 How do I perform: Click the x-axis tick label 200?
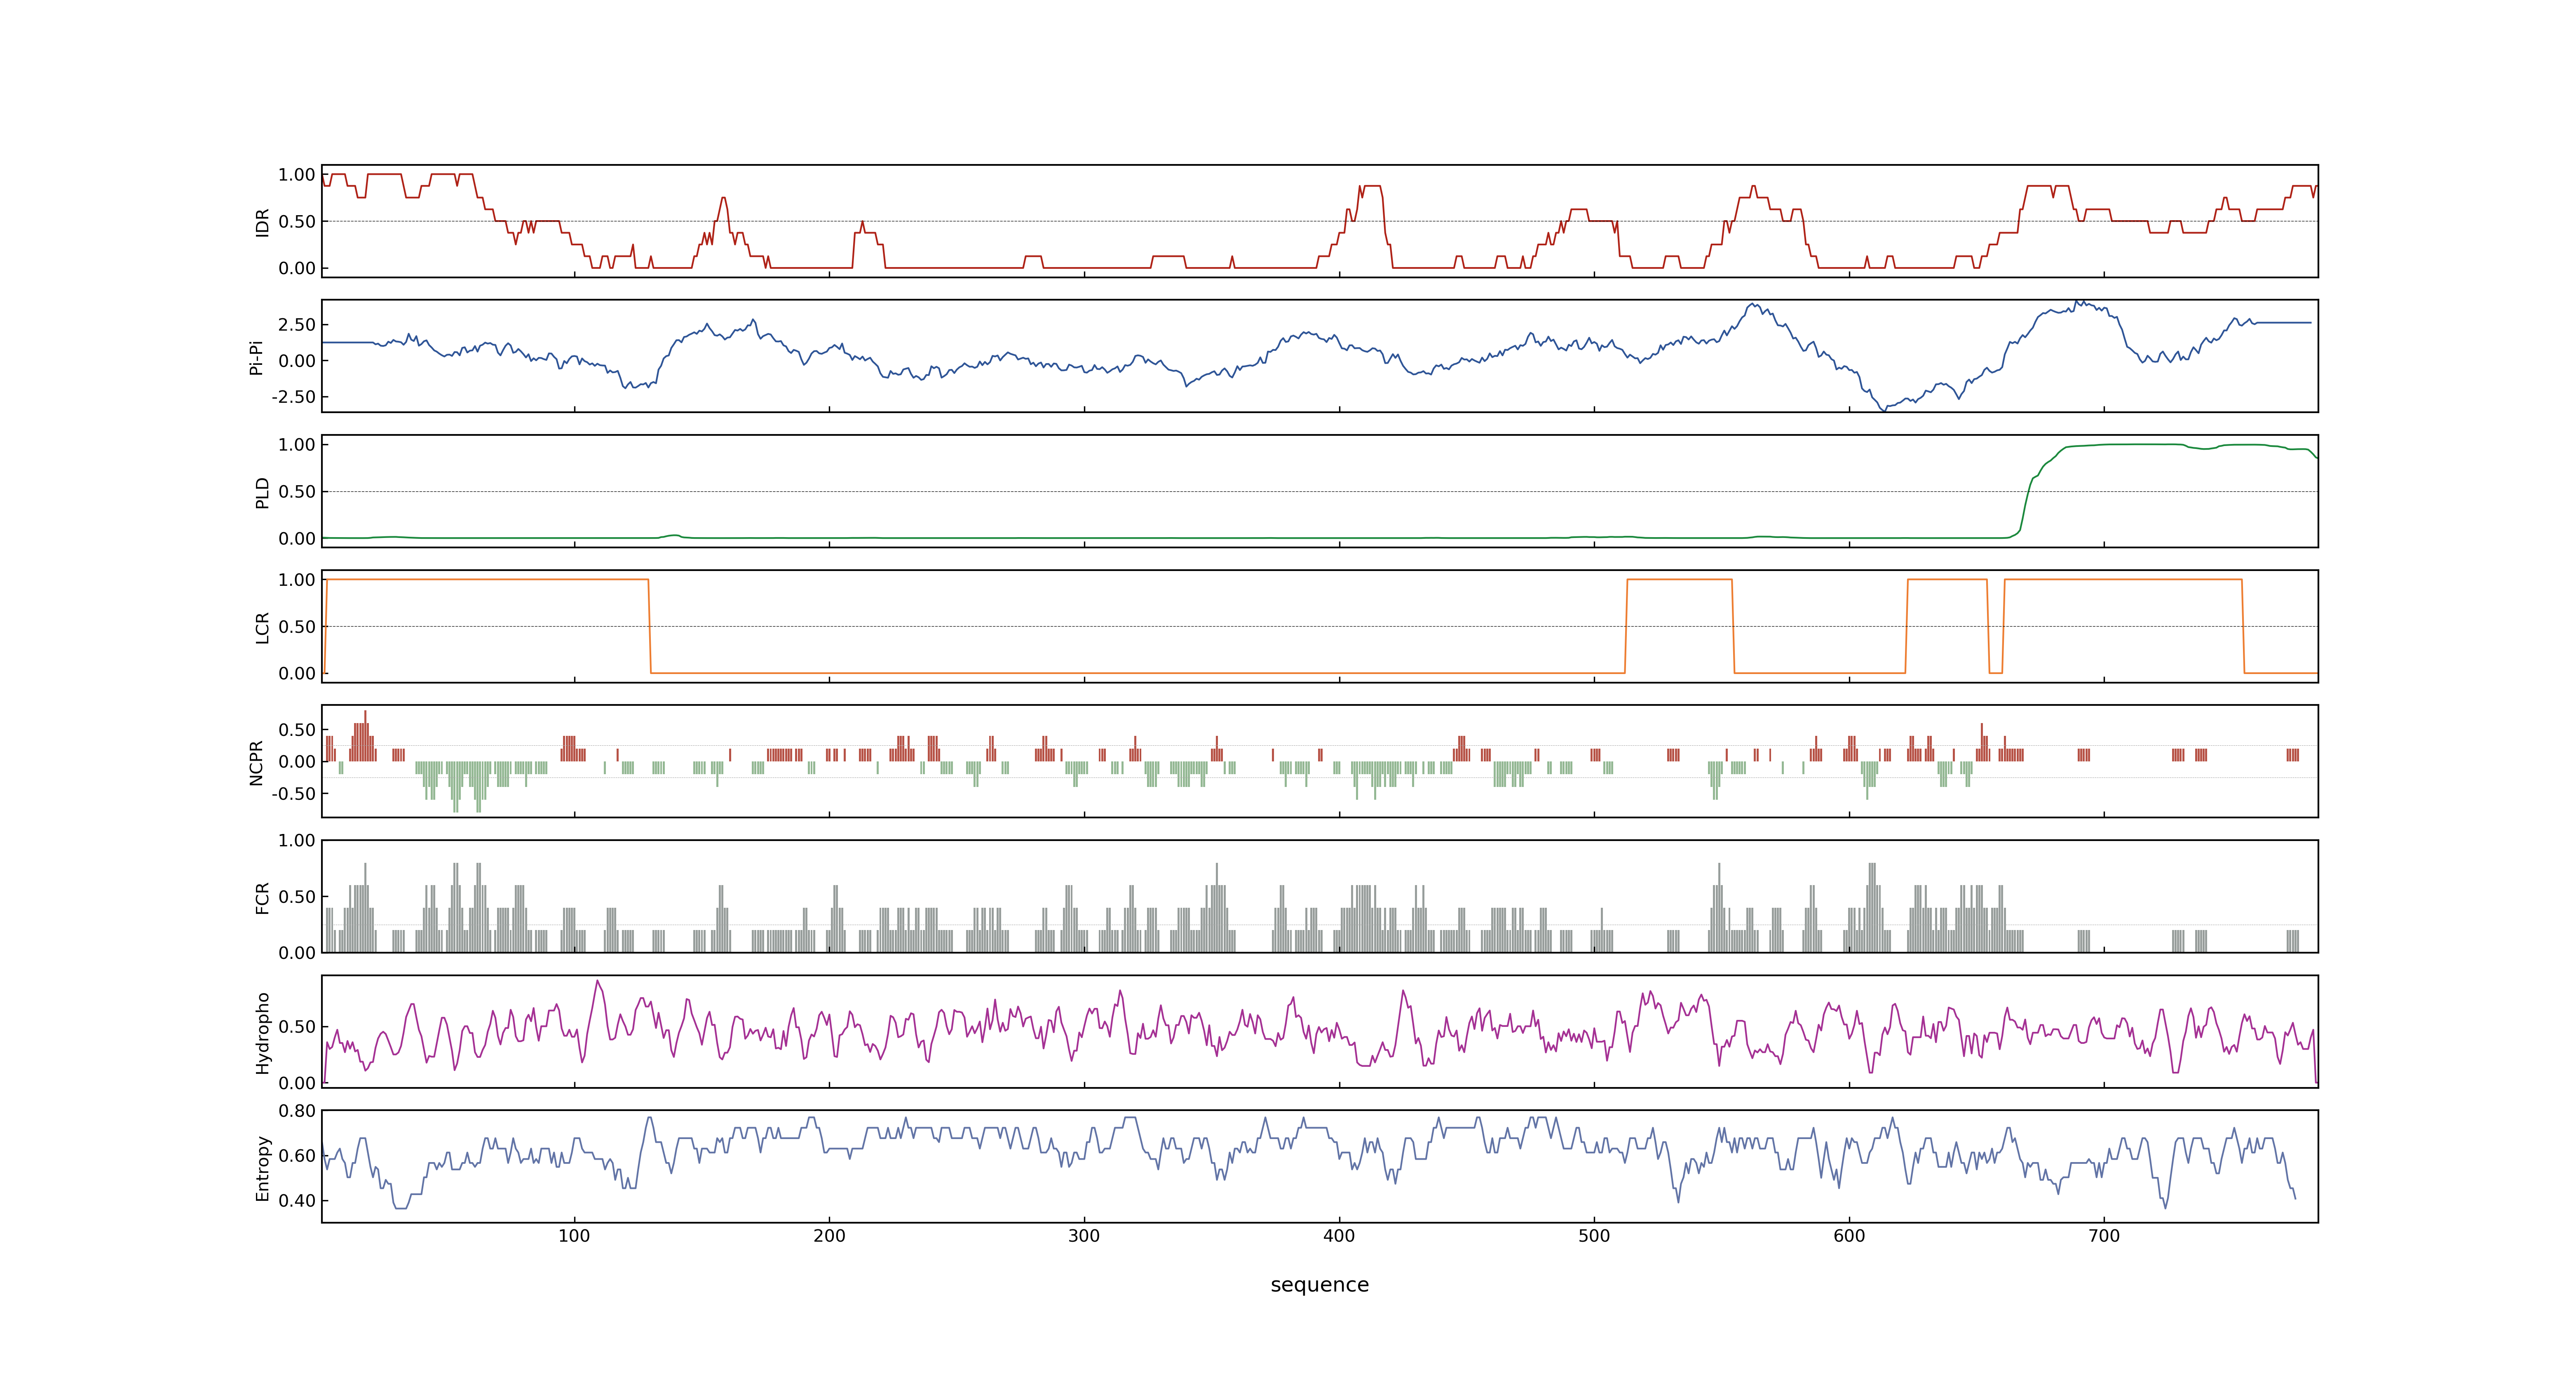[x=829, y=1236]
